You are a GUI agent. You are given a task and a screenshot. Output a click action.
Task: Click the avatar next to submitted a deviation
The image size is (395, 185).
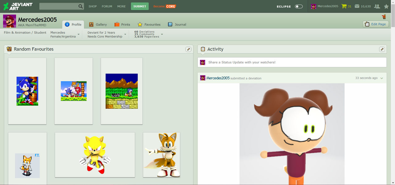click(203, 78)
